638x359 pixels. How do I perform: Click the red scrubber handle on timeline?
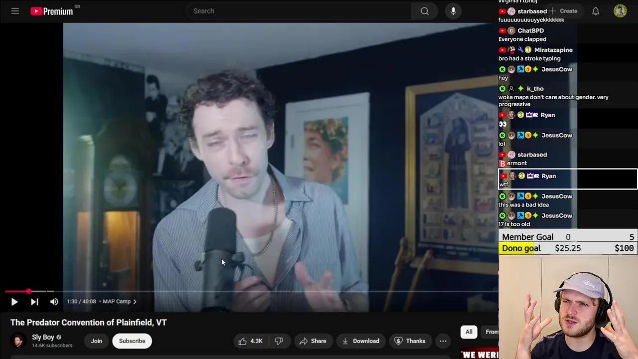(x=28, y=291)
